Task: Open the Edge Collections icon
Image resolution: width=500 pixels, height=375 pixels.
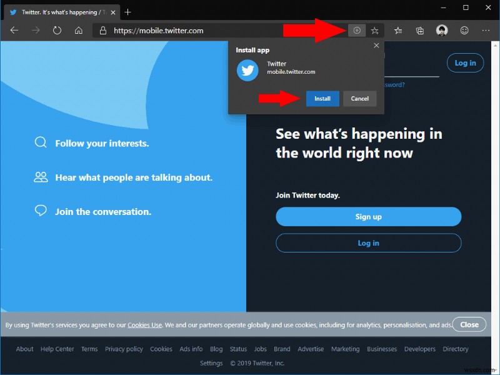Action: point(419,30)
